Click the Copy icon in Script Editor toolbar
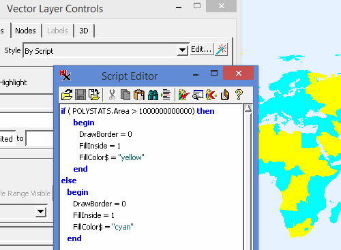The image size is (341, 250). click(x=125, y=95)
